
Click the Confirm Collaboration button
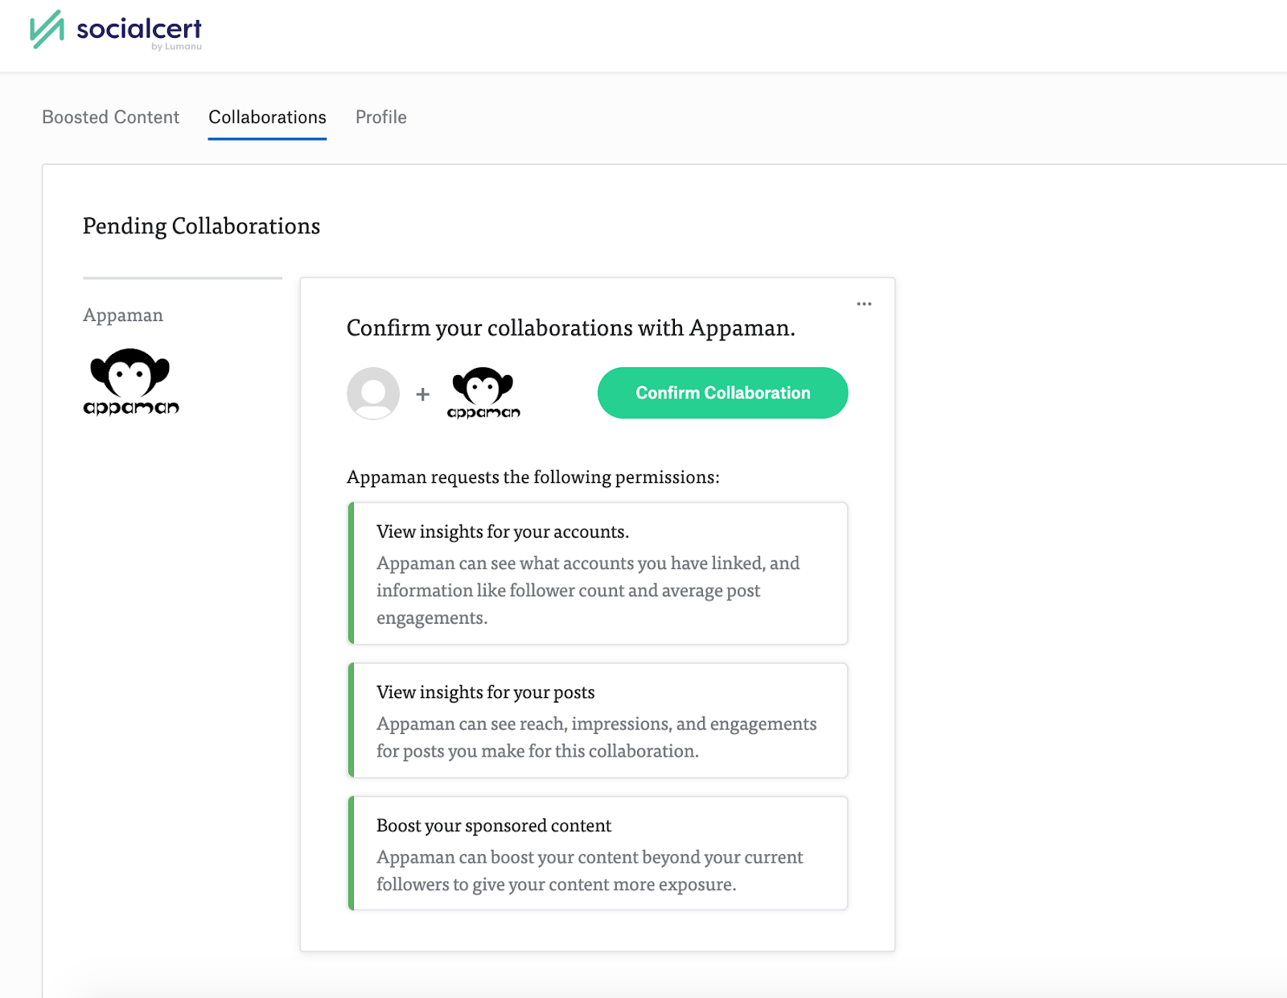722,393
